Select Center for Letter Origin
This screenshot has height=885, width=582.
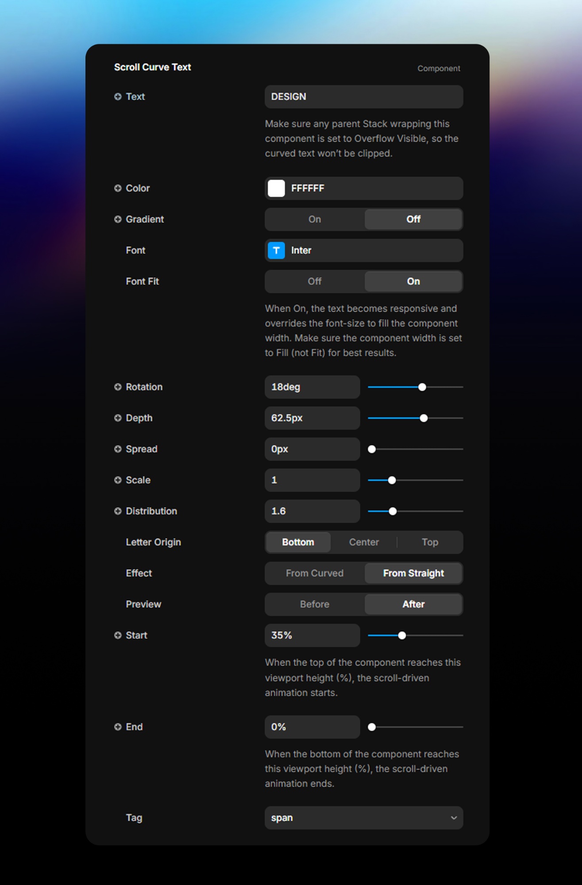364,542
